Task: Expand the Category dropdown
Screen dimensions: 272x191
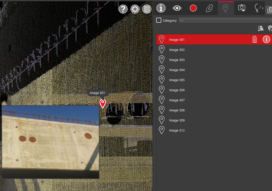Action: 225,20
